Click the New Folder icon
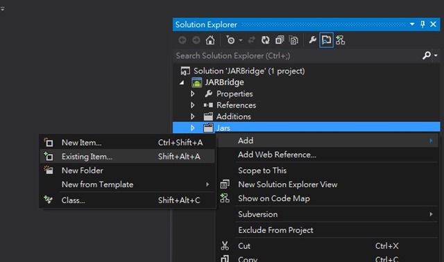Image resolution: width=444 pixels, height=262 pixels. point(49,170)
